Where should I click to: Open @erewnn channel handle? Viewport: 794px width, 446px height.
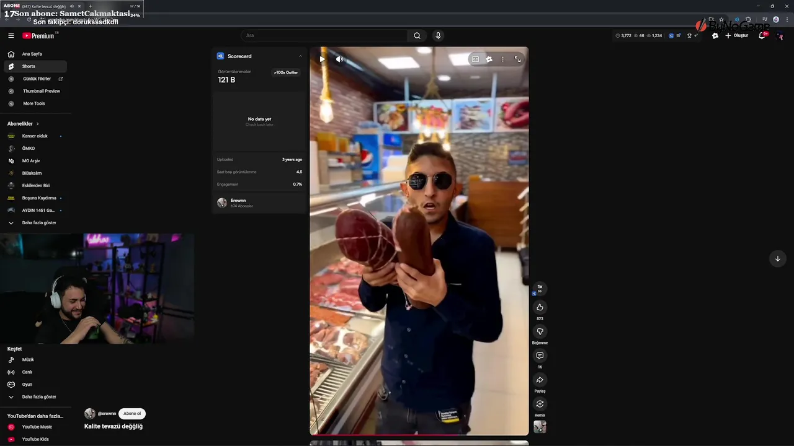coord(107,414)
